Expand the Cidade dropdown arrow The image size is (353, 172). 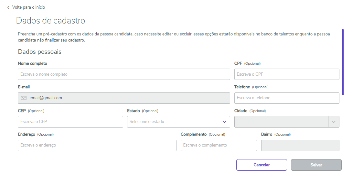334,122
